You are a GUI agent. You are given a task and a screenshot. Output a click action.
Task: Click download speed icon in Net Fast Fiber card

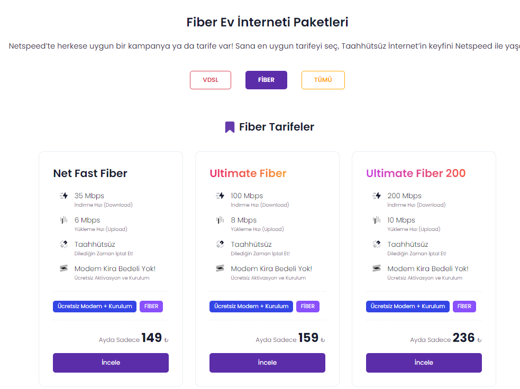[64, 196]
